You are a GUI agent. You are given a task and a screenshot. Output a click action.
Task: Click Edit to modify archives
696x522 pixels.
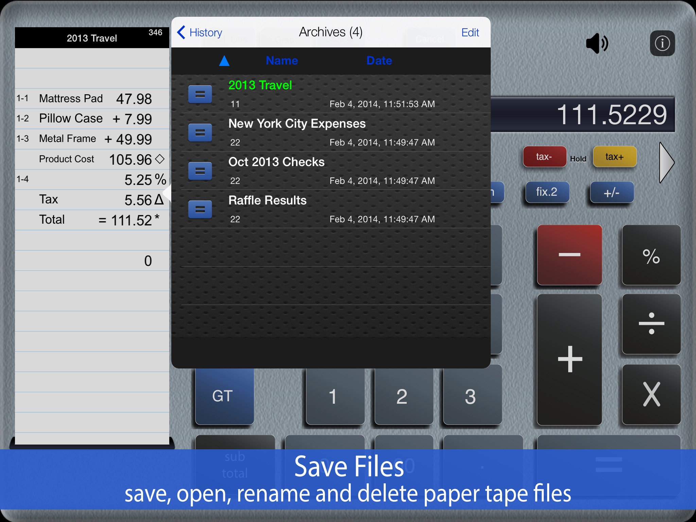[470, 32]
